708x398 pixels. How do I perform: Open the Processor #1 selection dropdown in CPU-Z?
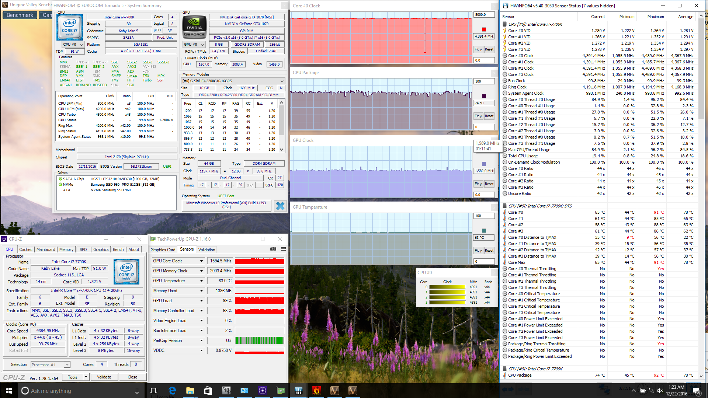[x=50, y=365]
